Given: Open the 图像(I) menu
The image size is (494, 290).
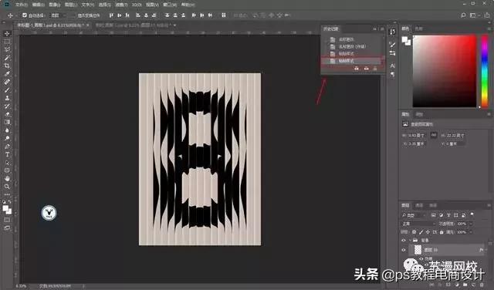Looking at the screenshot, I should tap(55, 5).
